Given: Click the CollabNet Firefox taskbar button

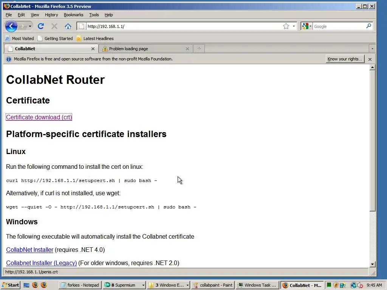Looking at the screenshot, I should coord(302,285).
